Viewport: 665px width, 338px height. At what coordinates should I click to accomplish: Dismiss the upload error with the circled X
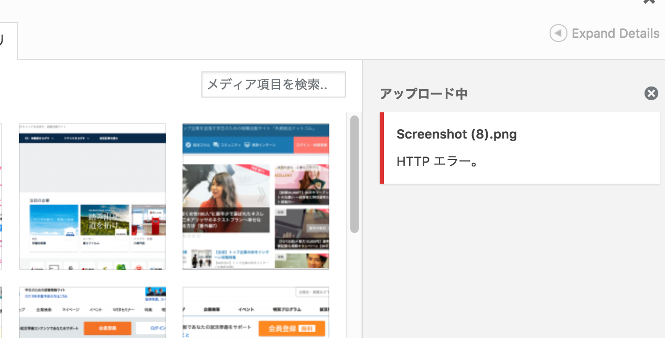click(x=651, y=93)
